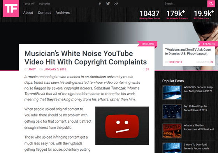Open the Facebook social icon
Image resolution: width=218 pixels, height=153 pixels.
[100, 4]
